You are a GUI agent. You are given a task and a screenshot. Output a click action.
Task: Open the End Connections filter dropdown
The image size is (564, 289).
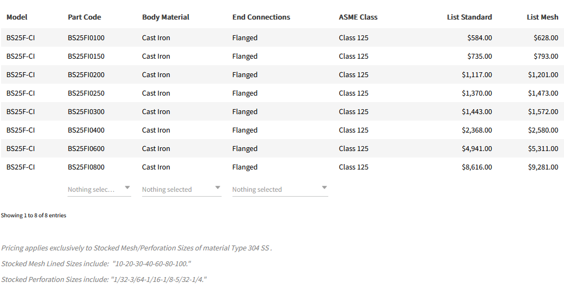280,189
